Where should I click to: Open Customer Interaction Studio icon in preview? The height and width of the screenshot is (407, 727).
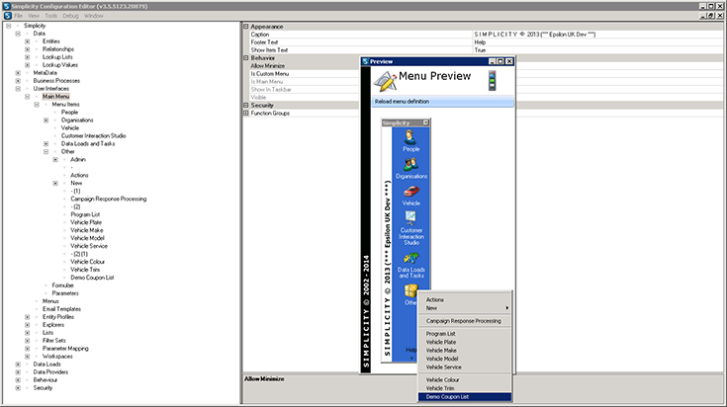410,218
